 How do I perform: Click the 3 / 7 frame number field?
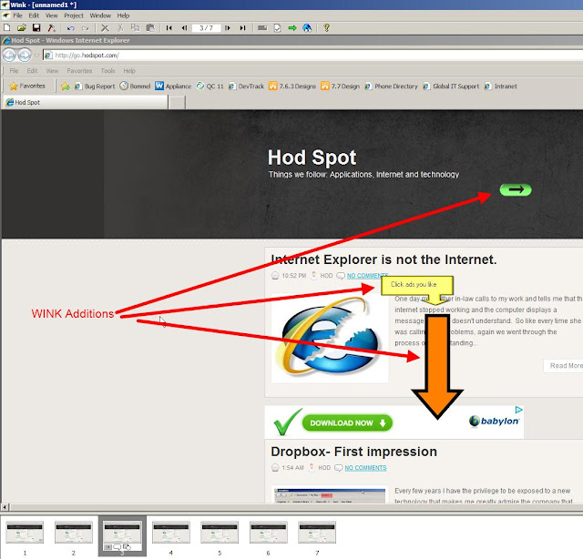click(x=207, y=28)
